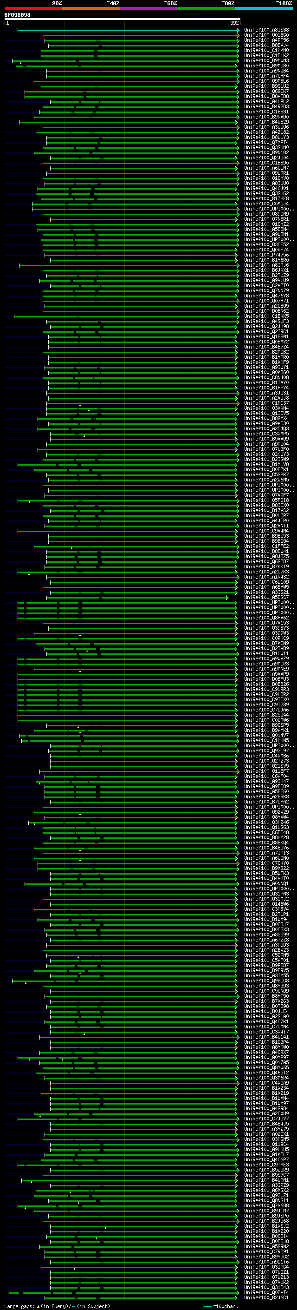Viewport: 297px width, 1310px height.
Task: Select the label UniRef100_Q7XPT4
Action: point(266,142)
